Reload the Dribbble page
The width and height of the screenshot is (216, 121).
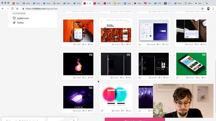(x=12, y=9)
